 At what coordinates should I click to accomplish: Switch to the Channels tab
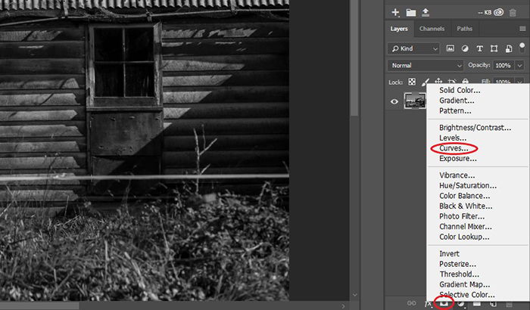point(432,29)
